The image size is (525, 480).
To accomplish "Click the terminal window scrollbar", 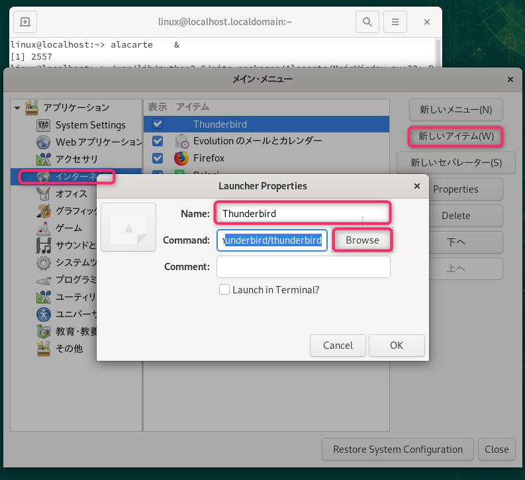I will [438, 54].
